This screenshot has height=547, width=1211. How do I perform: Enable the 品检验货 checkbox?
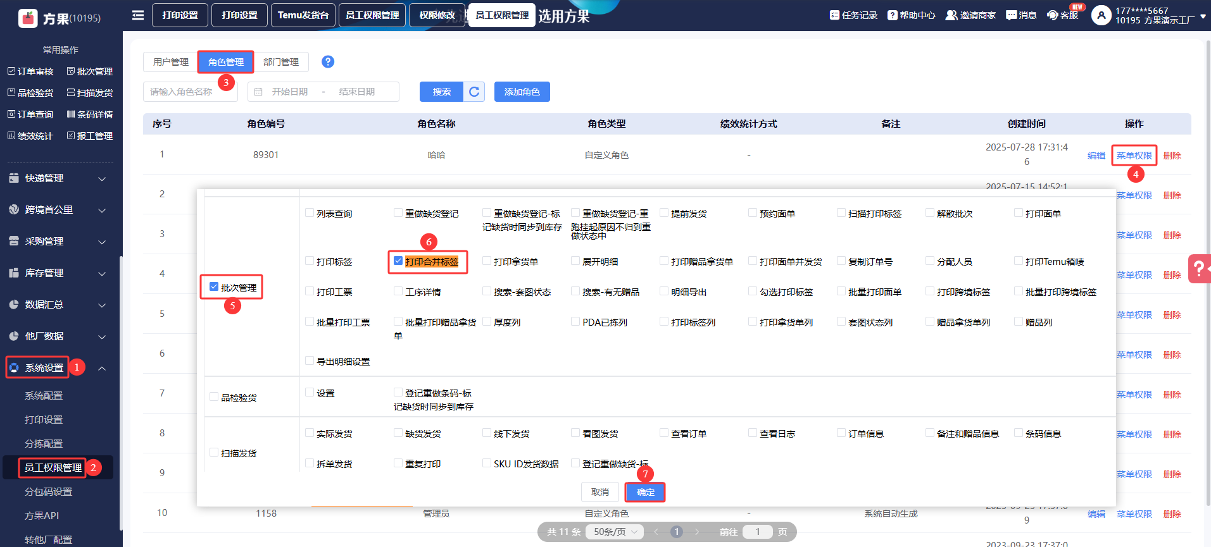coord(214,397)
